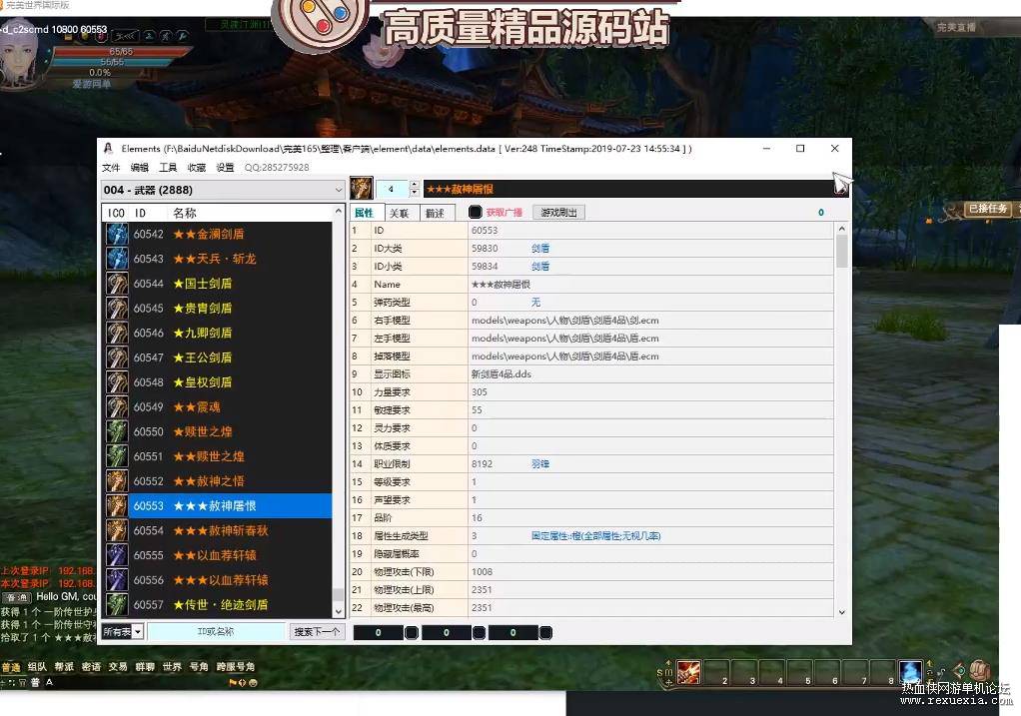
Task: Select the 属性 tab
Action: pyautogui.click(x=364, y=213)
